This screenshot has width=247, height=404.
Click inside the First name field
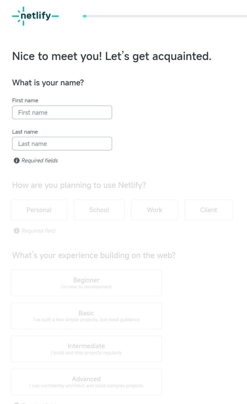tap(62, 112)
